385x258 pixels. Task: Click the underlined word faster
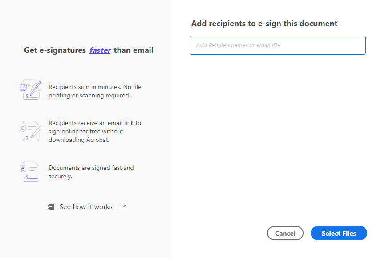(100, 50)
